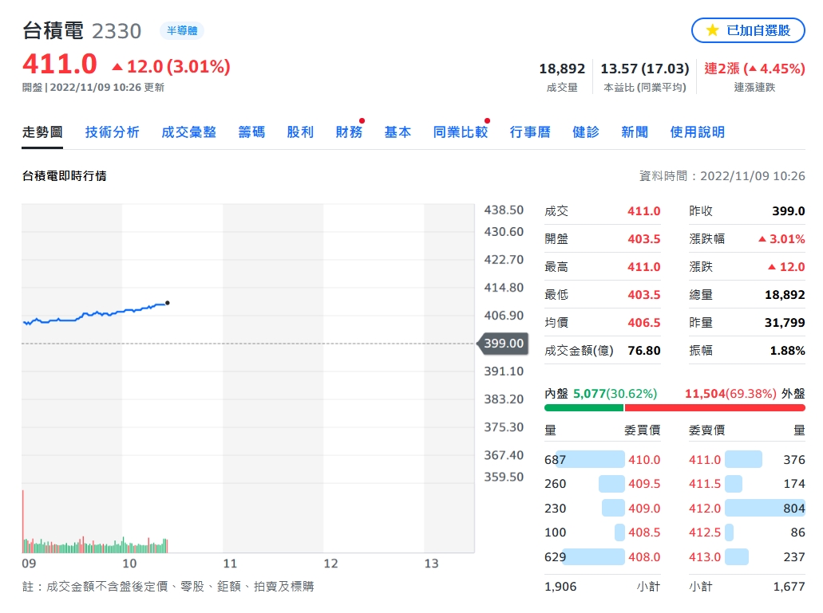Click the ask price 411.5
823x613 pixels.
tap(705, 484)
